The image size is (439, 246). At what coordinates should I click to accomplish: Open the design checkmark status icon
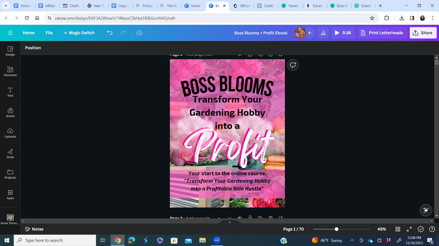[x=421, y=229]
